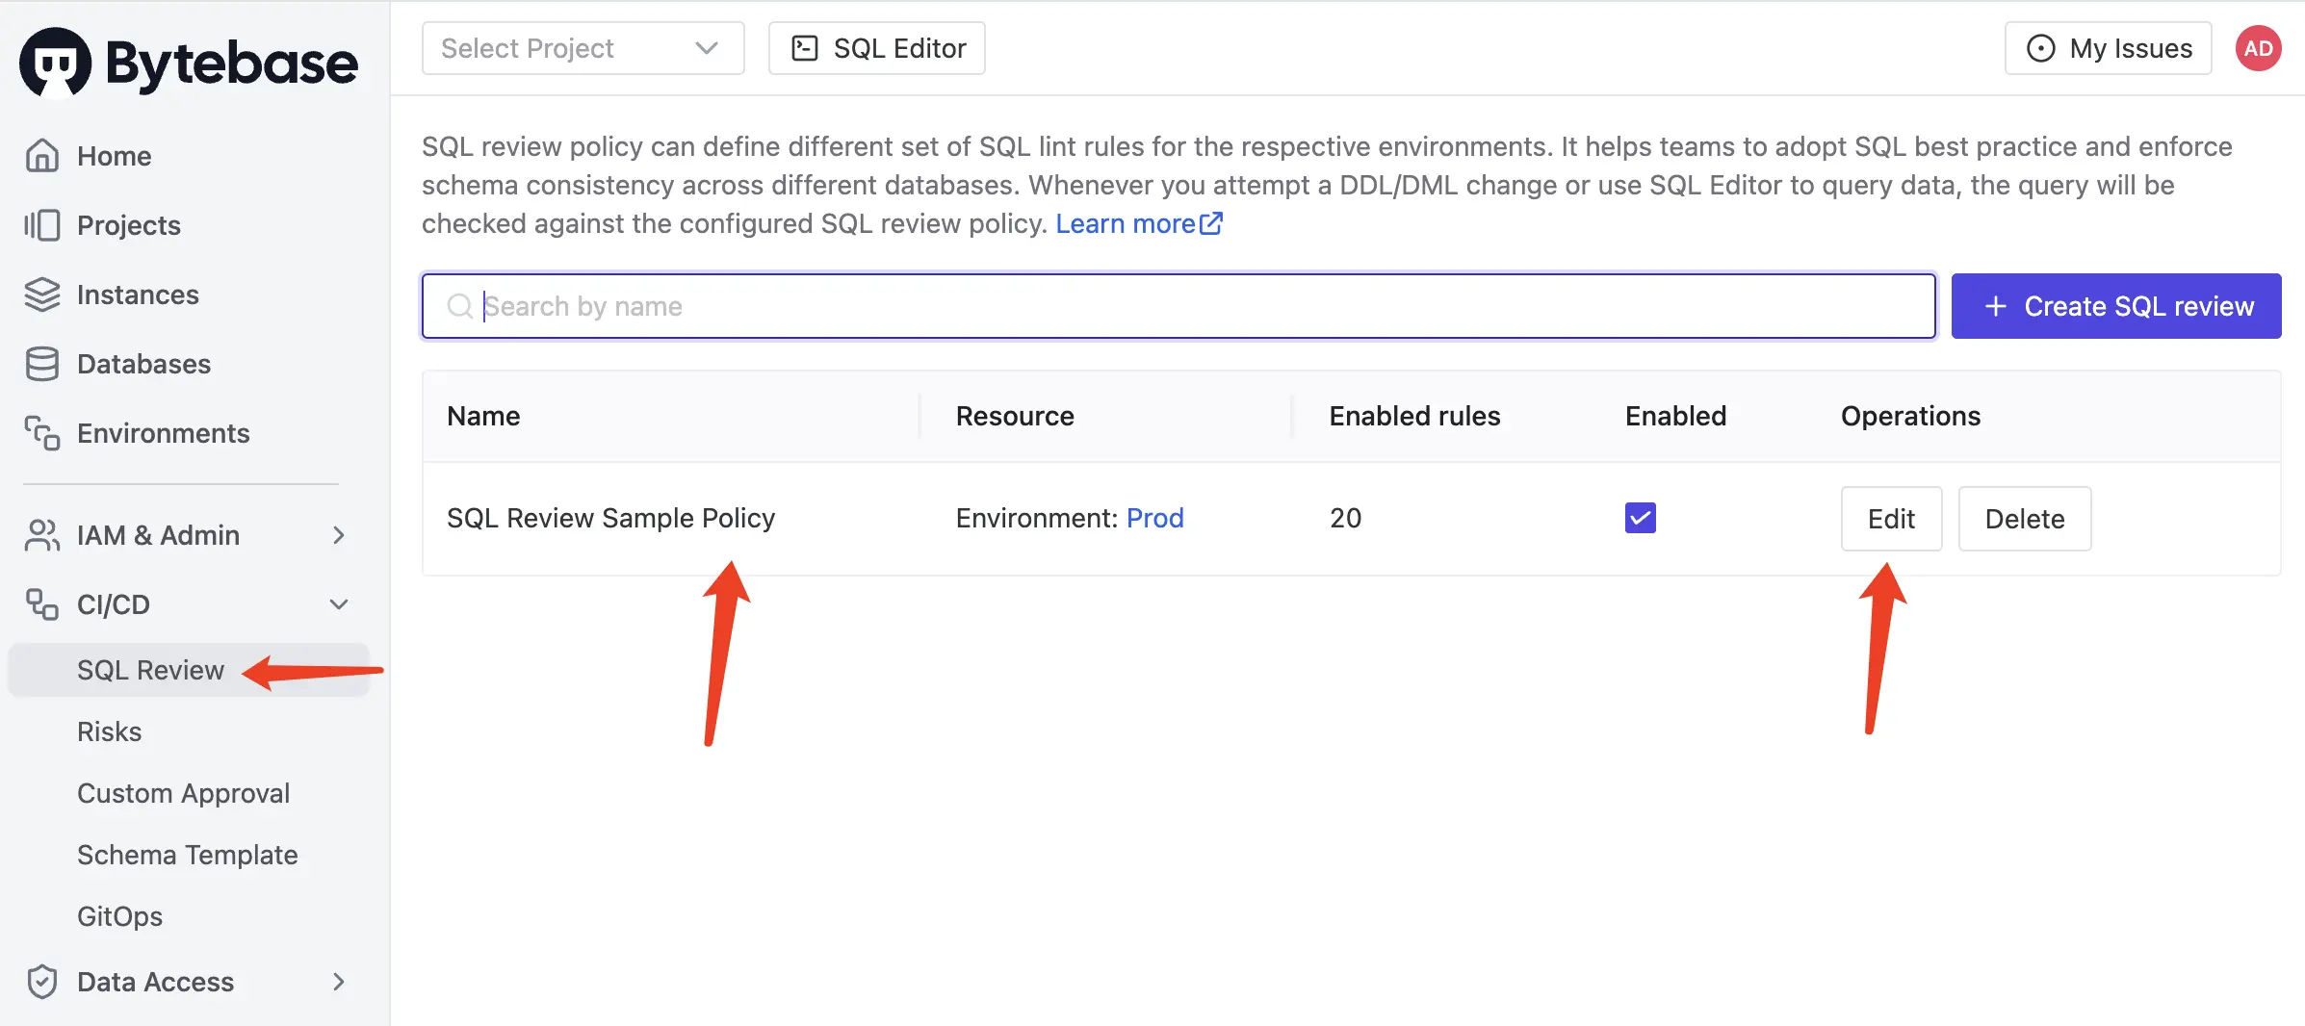Click the Name column header
This screenshot has width=2305, height=1026.
pos(483,416)
